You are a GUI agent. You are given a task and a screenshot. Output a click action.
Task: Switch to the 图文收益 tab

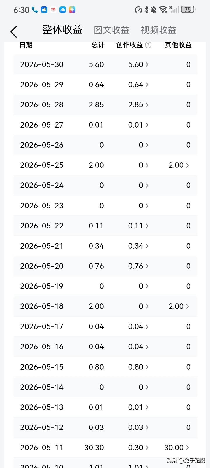[112, 30]
